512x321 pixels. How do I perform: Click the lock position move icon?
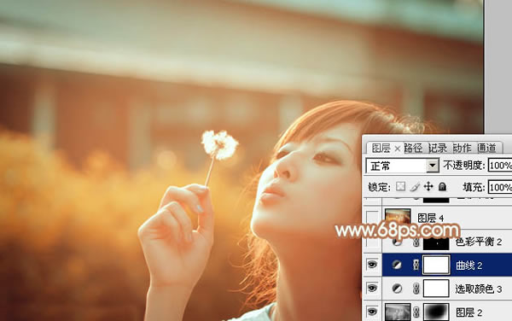coord(428,186)
